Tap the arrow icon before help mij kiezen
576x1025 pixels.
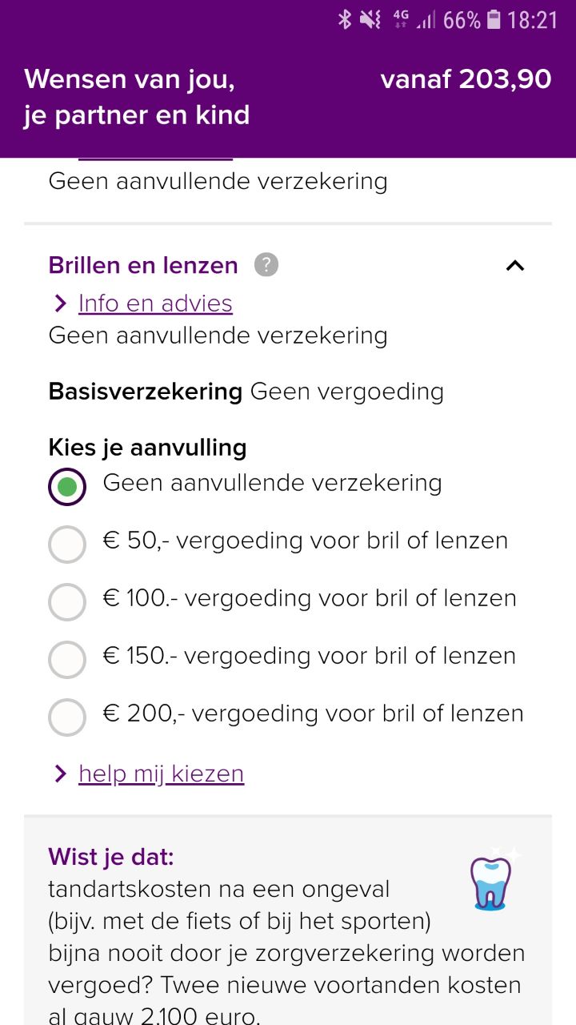tap(60, 774)
